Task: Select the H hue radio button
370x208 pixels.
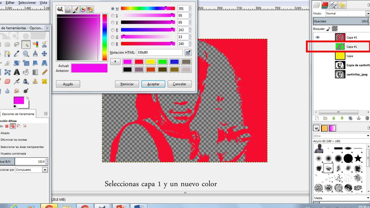Action: [113, 9]
